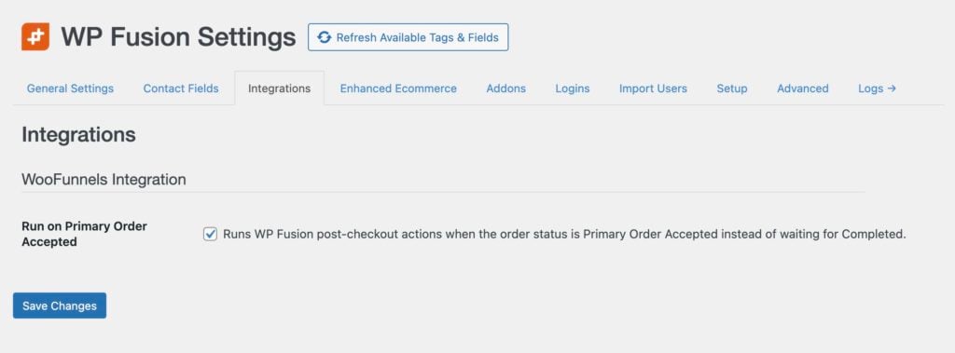Open the Addons tab
The image size is (955, 353).
point(505,88)
